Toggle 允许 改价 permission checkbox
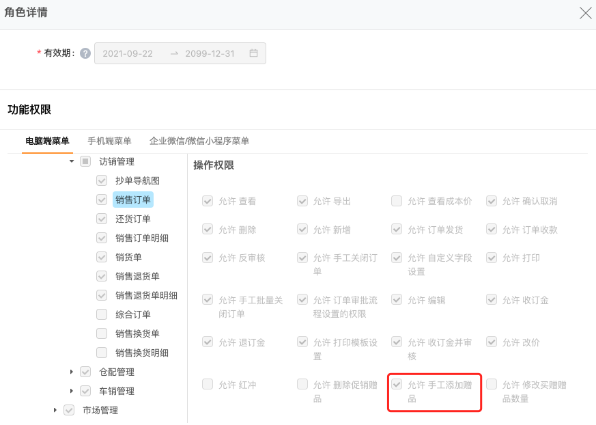 point(492,342)
